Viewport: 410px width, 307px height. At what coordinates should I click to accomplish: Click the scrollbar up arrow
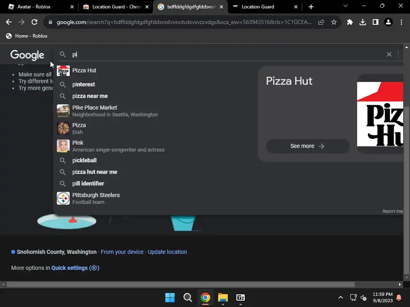(406, 47)
